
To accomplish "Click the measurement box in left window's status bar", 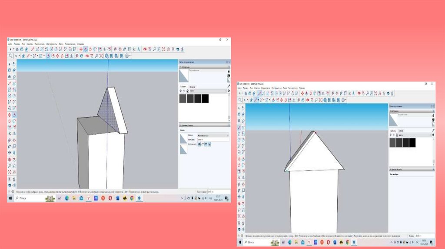I will click(x=219, y=192).
